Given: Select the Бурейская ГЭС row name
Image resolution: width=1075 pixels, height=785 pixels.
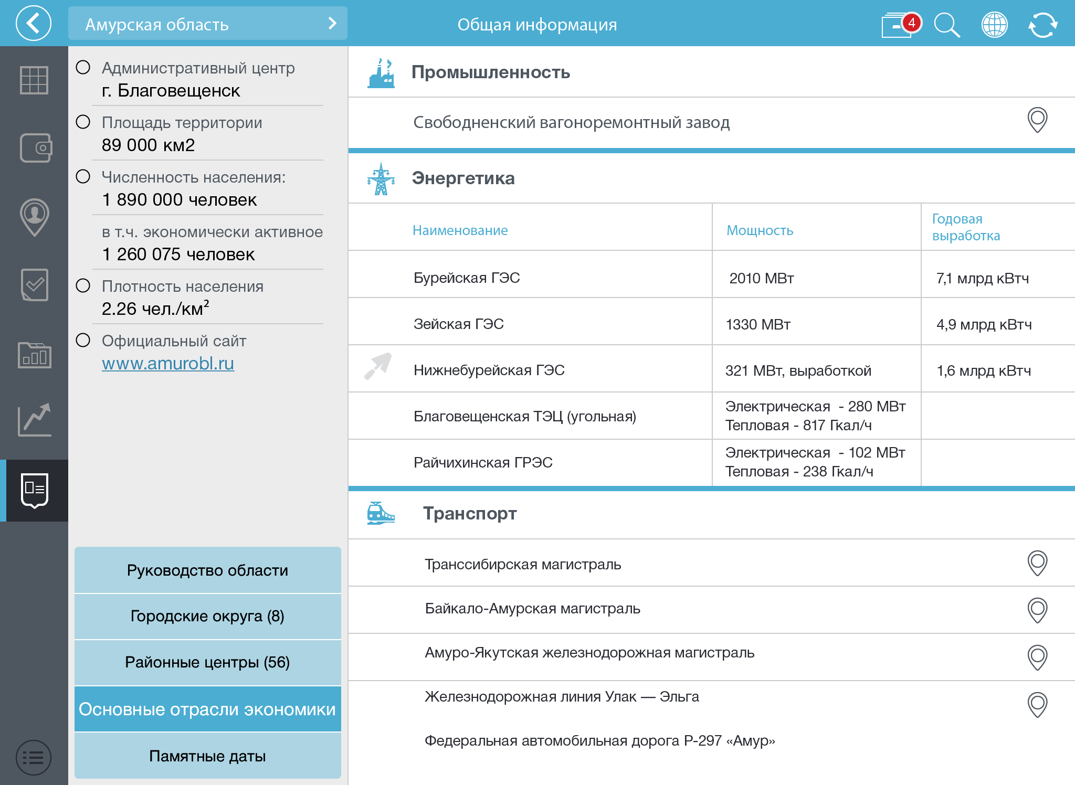Looking at the screenshot, I should tap(467, 278).
